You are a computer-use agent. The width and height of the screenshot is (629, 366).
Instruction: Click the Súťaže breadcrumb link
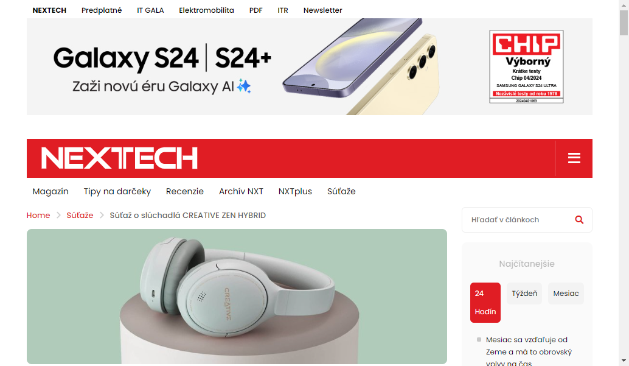80,216
